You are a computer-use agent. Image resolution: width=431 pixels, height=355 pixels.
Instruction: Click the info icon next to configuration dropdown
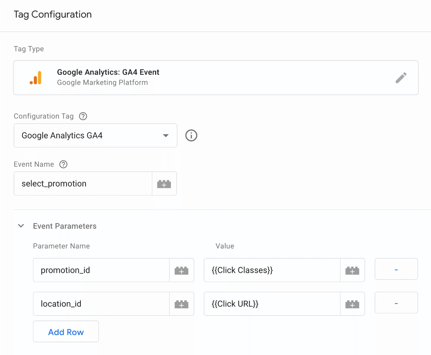pos(191,135)
